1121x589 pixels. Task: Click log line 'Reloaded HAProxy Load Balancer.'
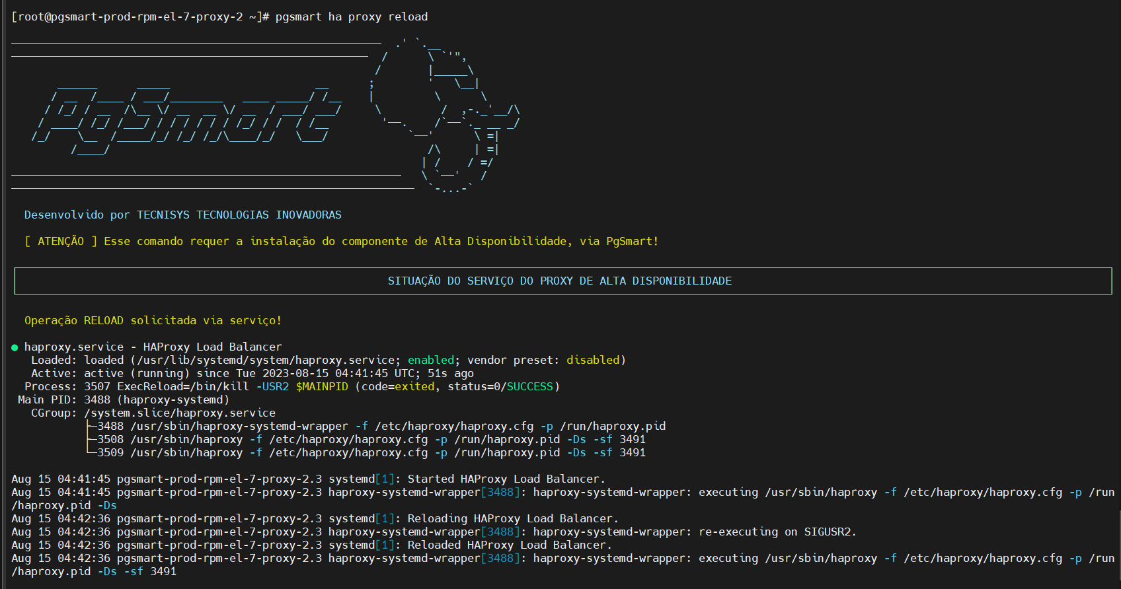pos(312,545)
